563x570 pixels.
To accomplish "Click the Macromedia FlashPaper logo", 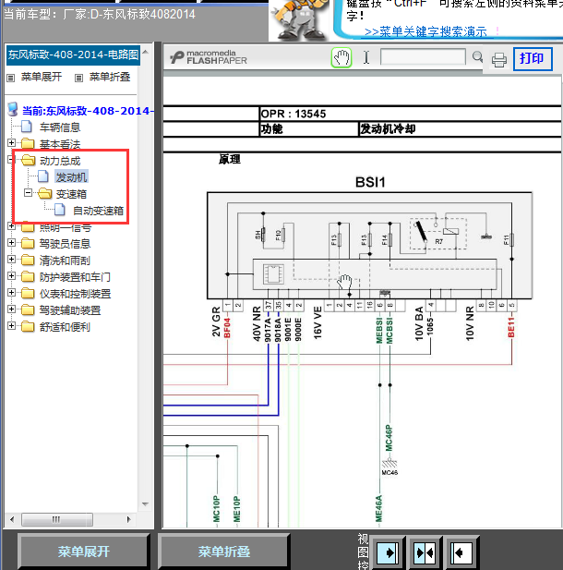I will click(x=209, y=57).
